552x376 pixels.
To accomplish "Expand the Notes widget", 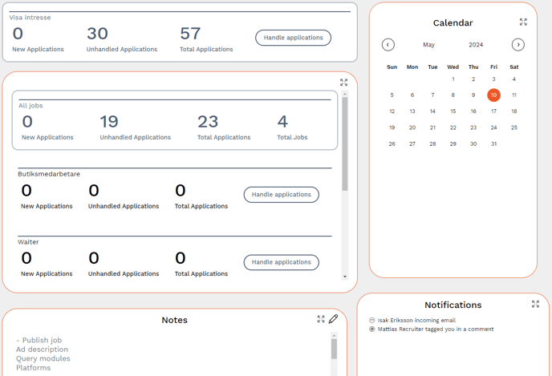I will 321,319.
